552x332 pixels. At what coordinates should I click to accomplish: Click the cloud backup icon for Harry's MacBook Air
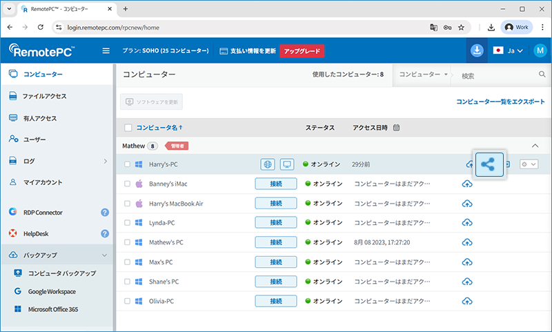(467, 204)
